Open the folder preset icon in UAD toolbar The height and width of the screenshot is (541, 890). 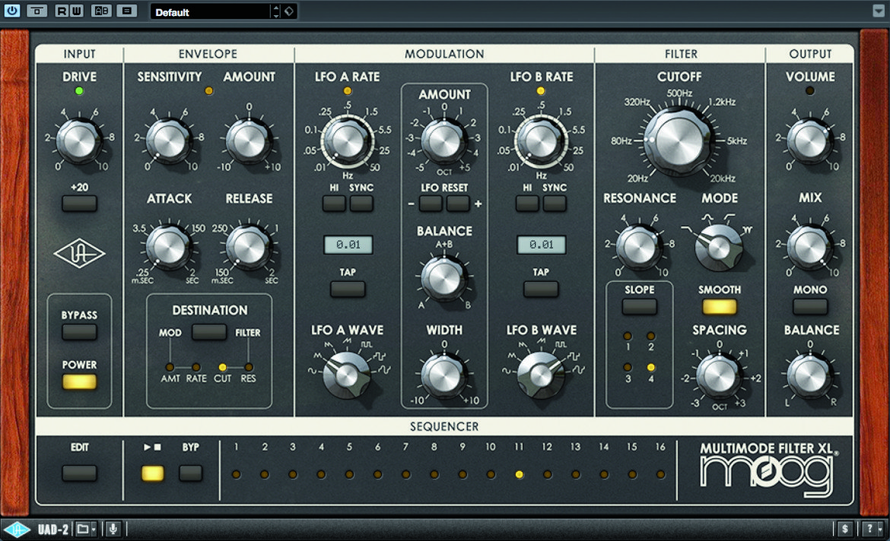pos(86,529)
